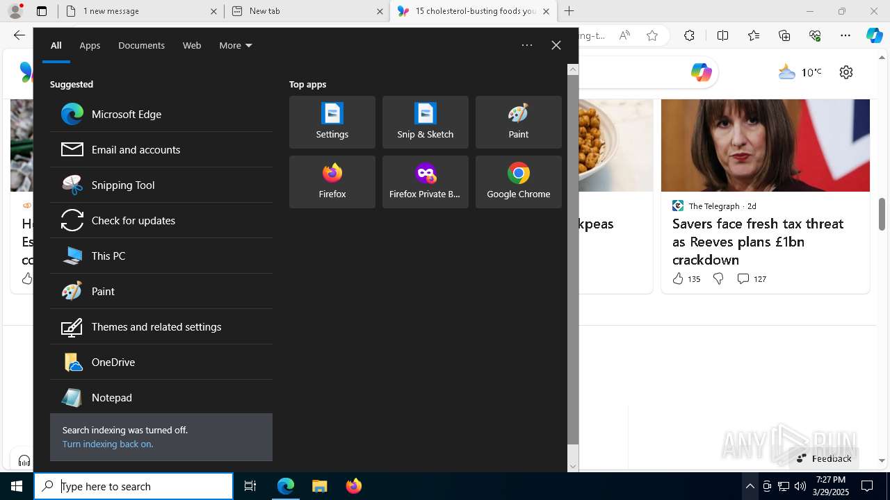Screen dimensions: 890x500
Task: Open Paint tile in Top apps
Action: pos(519,122)
